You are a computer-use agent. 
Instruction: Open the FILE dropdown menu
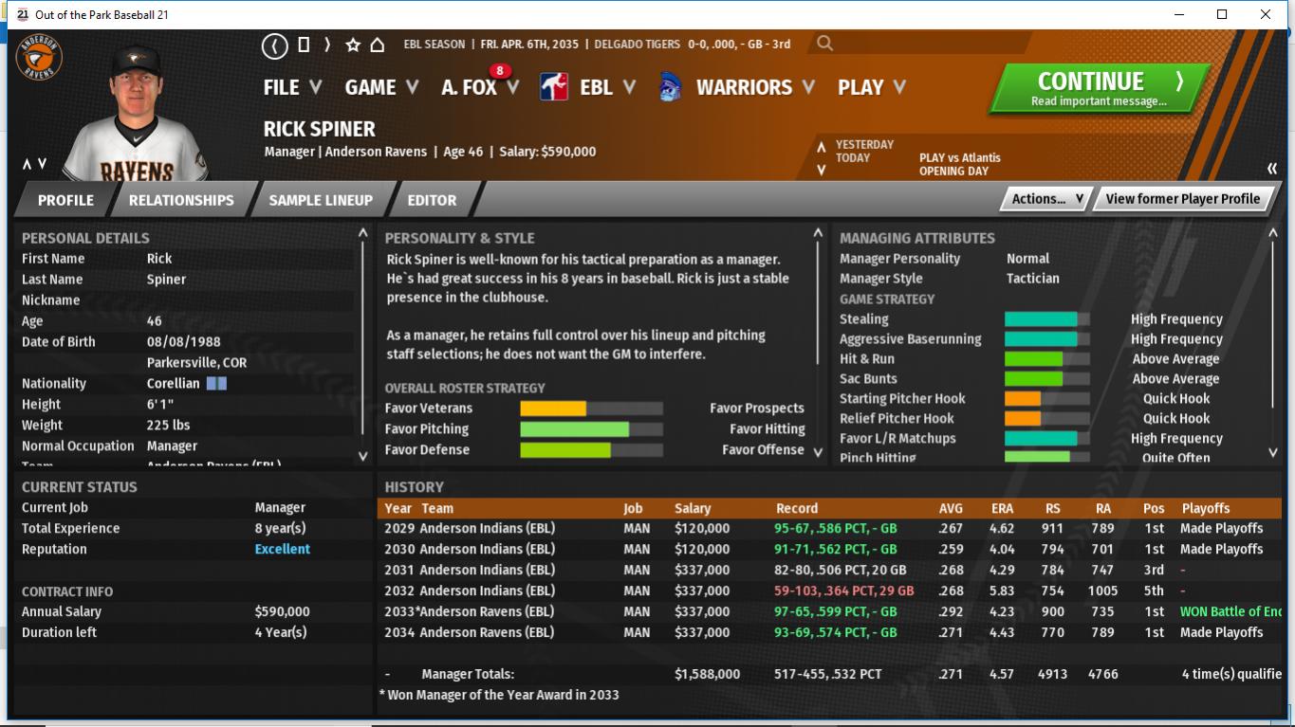(292, 87)
